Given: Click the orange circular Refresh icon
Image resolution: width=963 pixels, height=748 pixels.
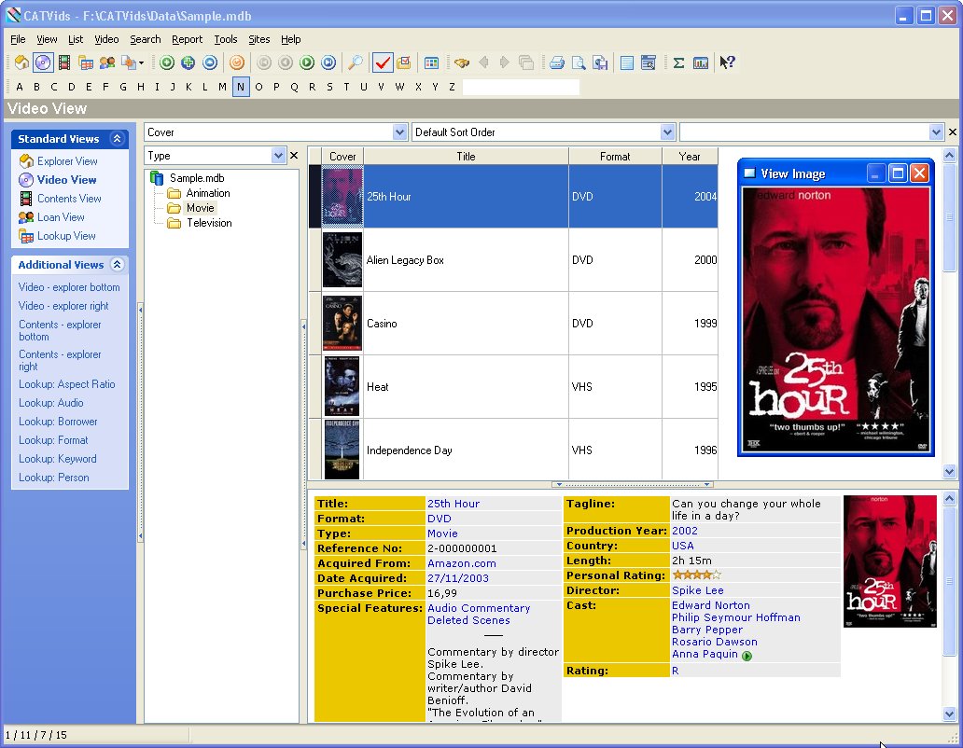Looking at the screenshot, I should [237, 62].
